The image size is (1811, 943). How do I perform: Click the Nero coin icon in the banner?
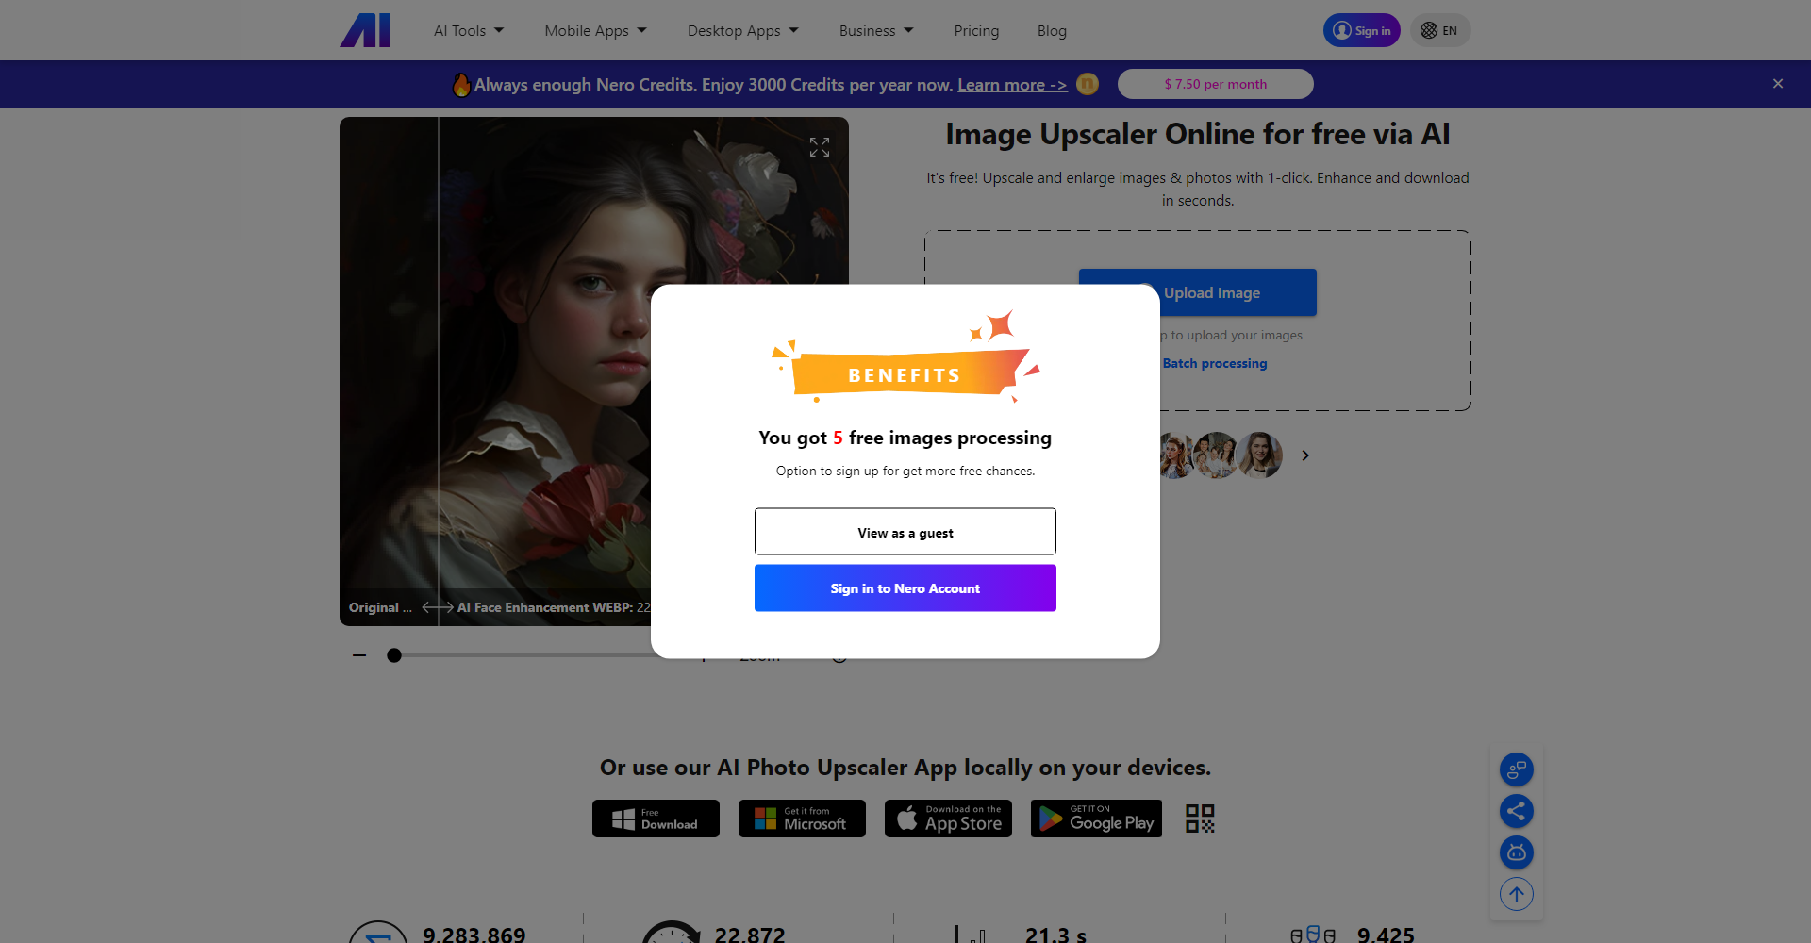coord(1087,84)
